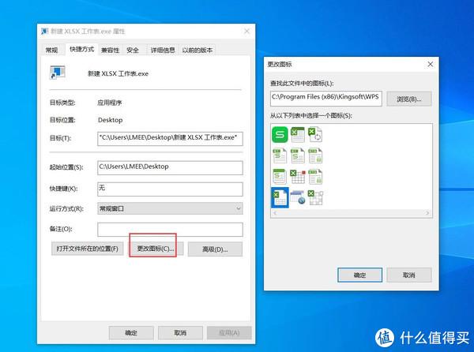Click the 起始位置(S) field
This screenshot has width=474, height=352.
click(x=170, y=167)
